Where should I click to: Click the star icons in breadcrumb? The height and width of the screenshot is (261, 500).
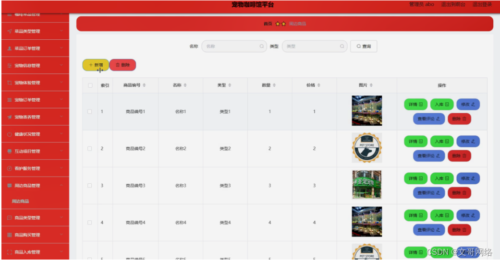coord(280,24)
